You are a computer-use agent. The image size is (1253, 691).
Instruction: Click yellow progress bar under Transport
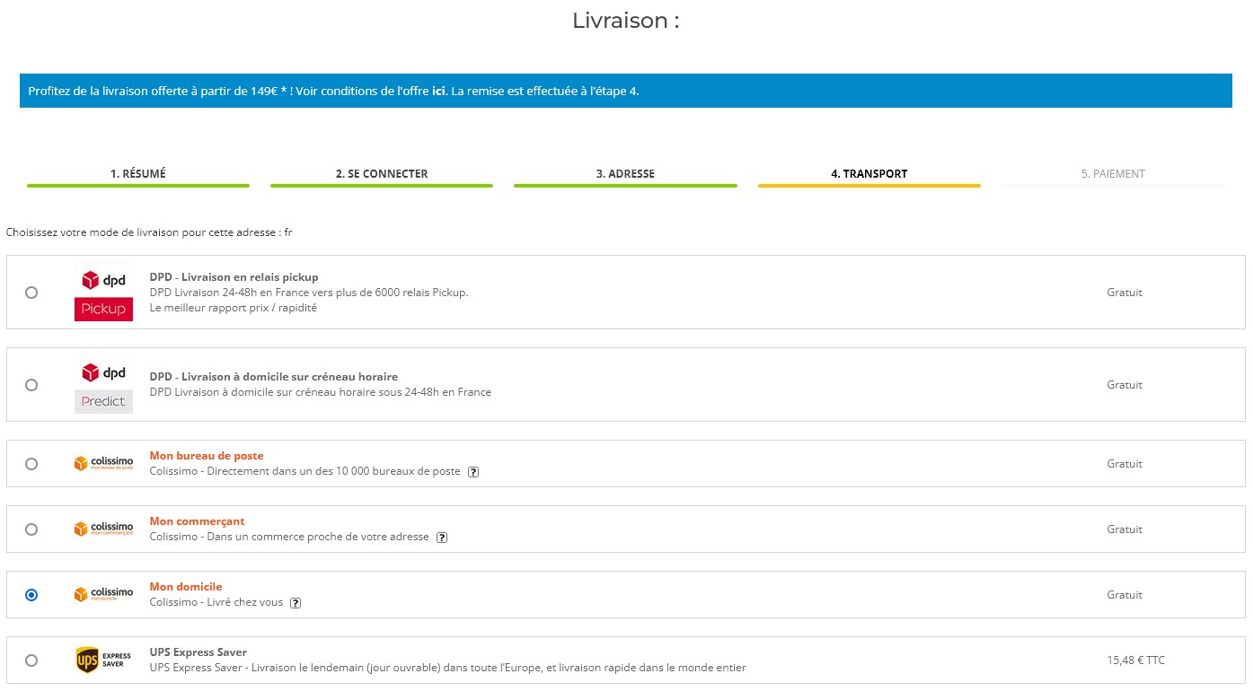tap(869, 186)
